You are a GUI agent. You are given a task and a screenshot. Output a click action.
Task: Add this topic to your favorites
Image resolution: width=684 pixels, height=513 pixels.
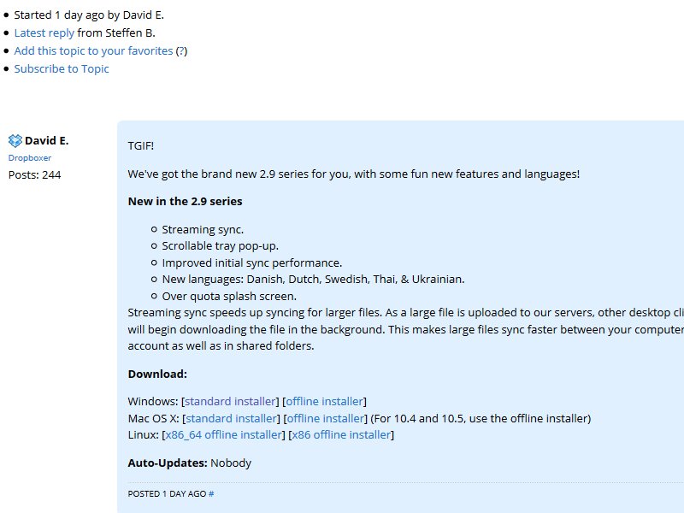[93, 51]
